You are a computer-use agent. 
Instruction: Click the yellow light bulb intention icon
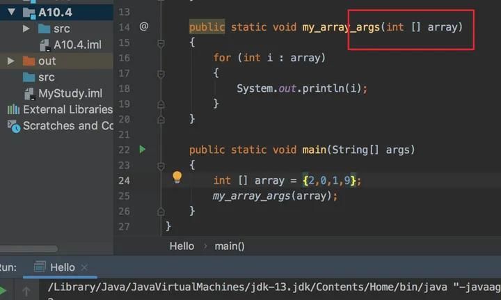(177, 177)
